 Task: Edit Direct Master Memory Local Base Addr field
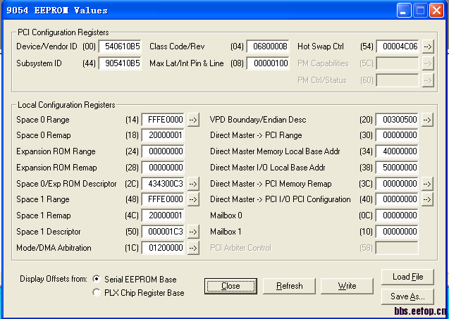click(397, 151)
